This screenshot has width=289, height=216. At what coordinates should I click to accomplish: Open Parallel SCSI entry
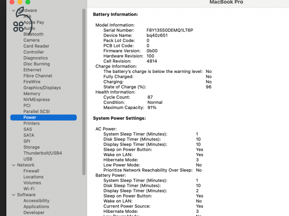(x=37, y=112)
